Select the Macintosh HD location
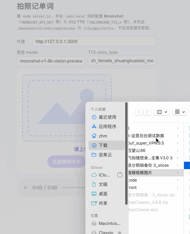This screenshot has height=234, width=190. (107, 223)
